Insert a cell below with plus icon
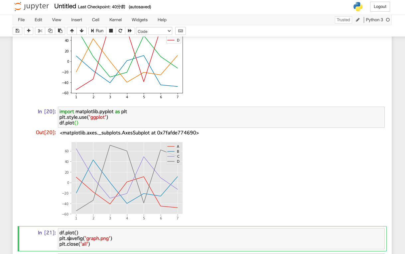The height and width of the screenshot is (254, 405). pos(29,31)
